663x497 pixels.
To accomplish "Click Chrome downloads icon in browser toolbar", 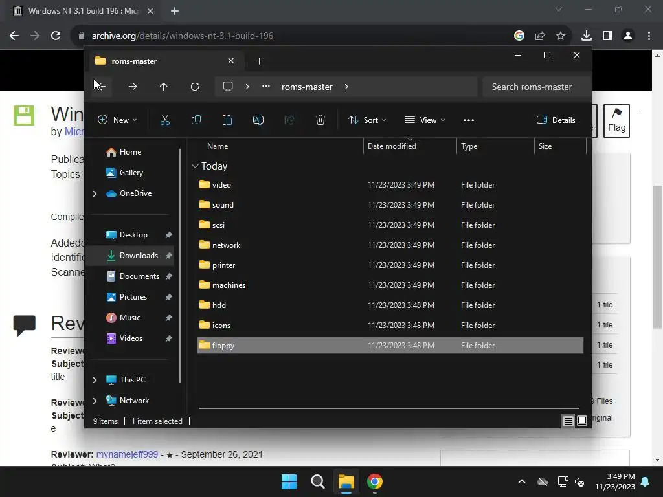I will [586, 36].
